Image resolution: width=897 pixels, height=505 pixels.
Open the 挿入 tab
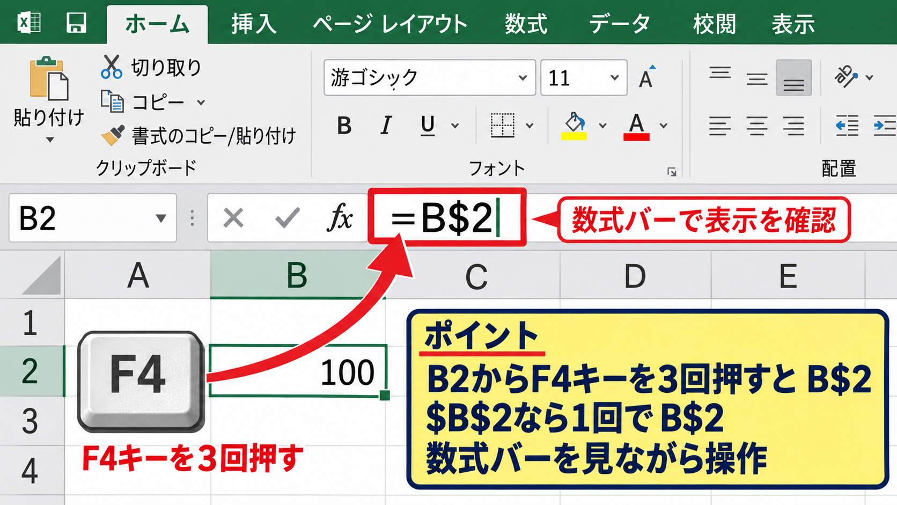click(x=254, y=24)
